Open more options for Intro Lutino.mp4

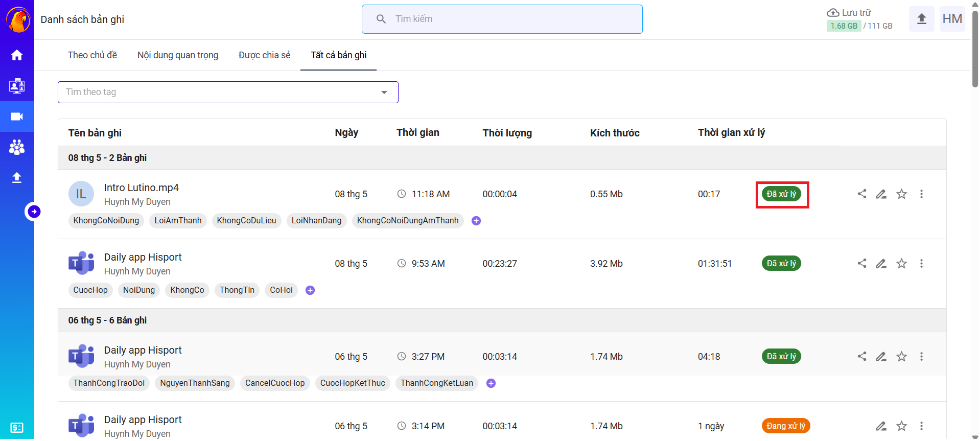[x=922, y=194]
